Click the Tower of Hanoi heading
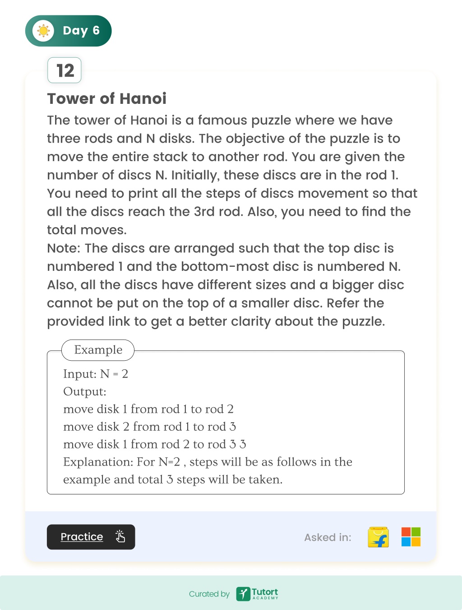The width and height of the screenshot is (462, 610). (x=107, y=98)
